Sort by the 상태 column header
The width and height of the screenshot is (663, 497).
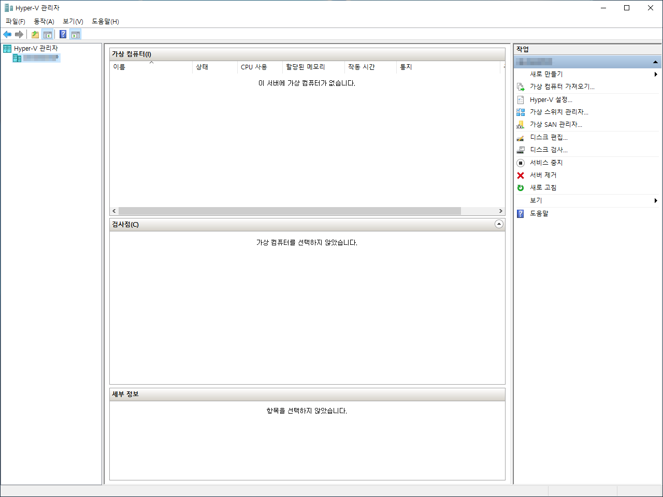[x=215, y=67]
